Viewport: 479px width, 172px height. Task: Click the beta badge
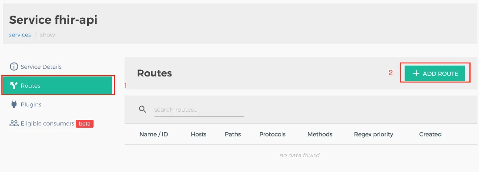pyautogui.click(x=85, y=123)
